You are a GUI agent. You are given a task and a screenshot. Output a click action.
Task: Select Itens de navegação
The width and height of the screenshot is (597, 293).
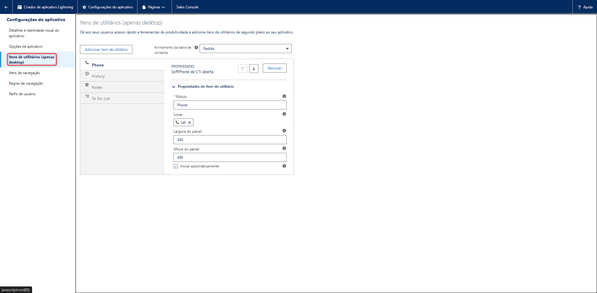38,73
